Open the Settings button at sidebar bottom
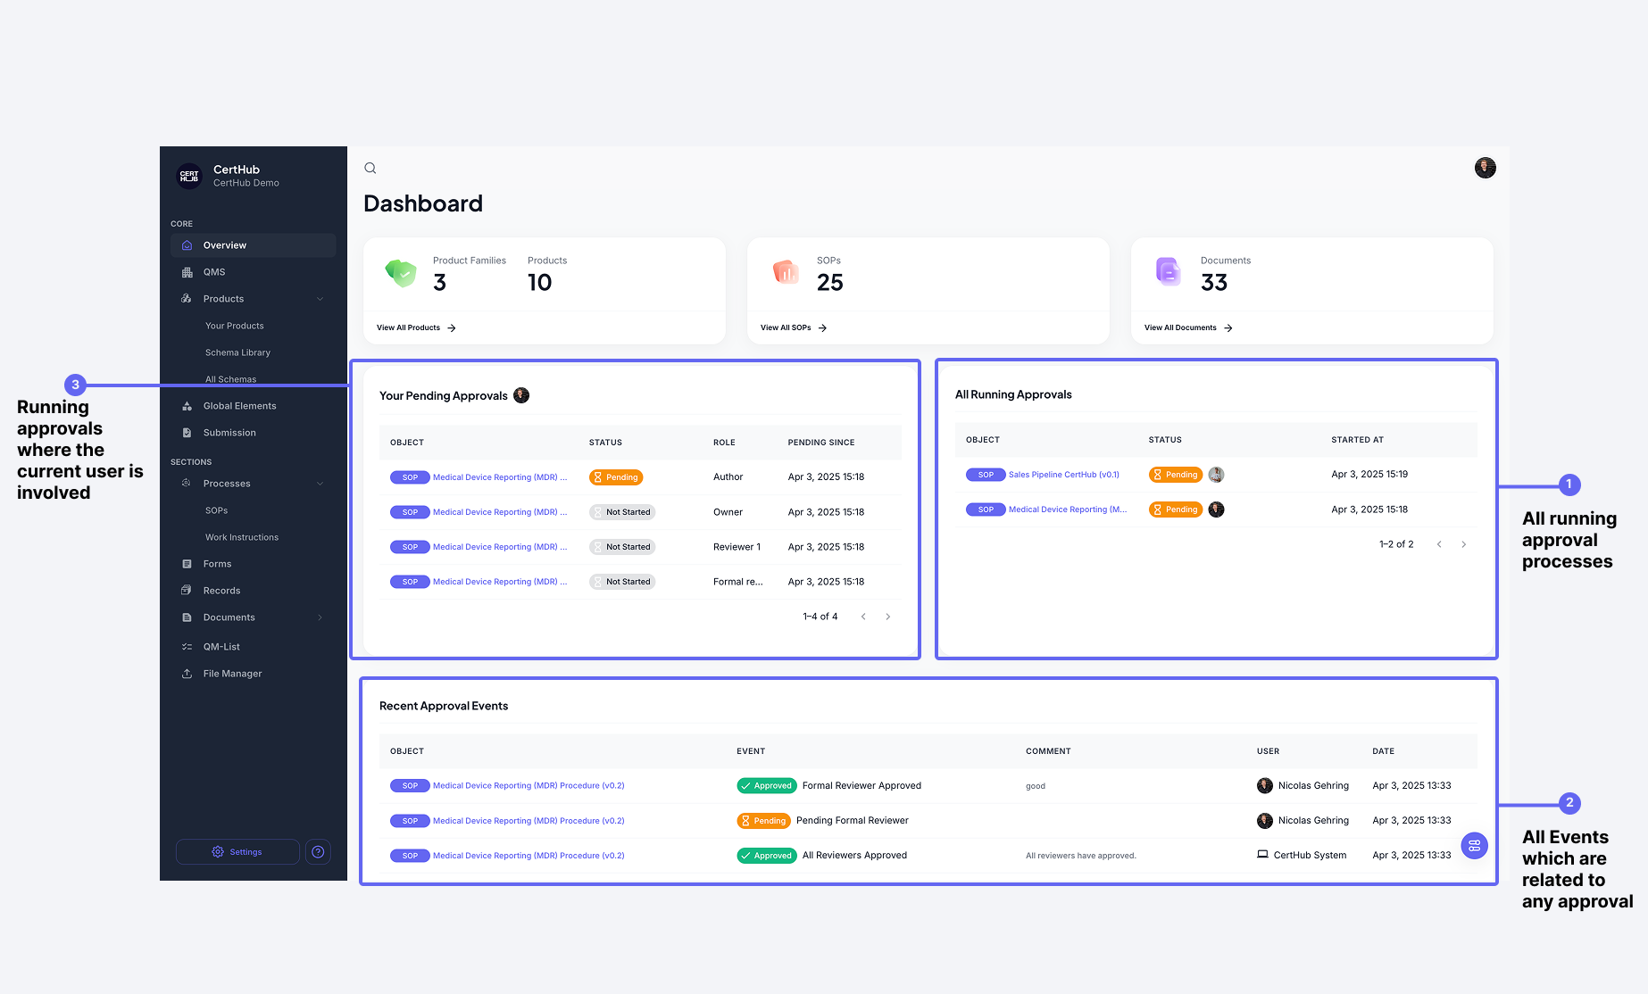Viewport: 1648px width, 994px height. [x=237, y=851]
